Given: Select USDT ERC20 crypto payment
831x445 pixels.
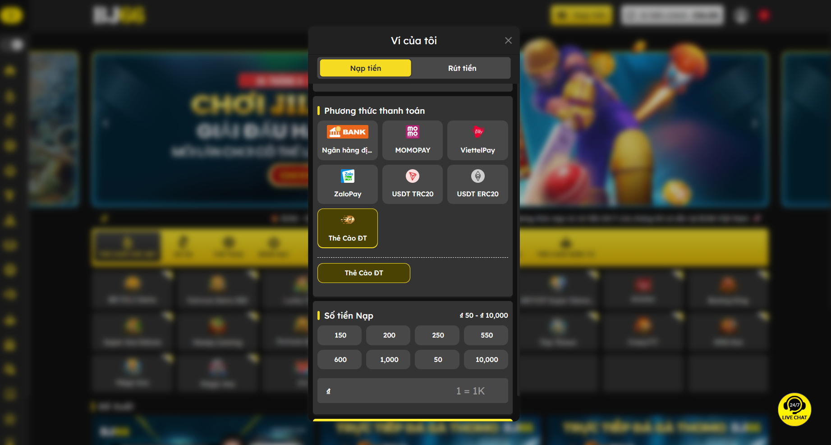Looking at the screenshot, I should click(477, 184).
